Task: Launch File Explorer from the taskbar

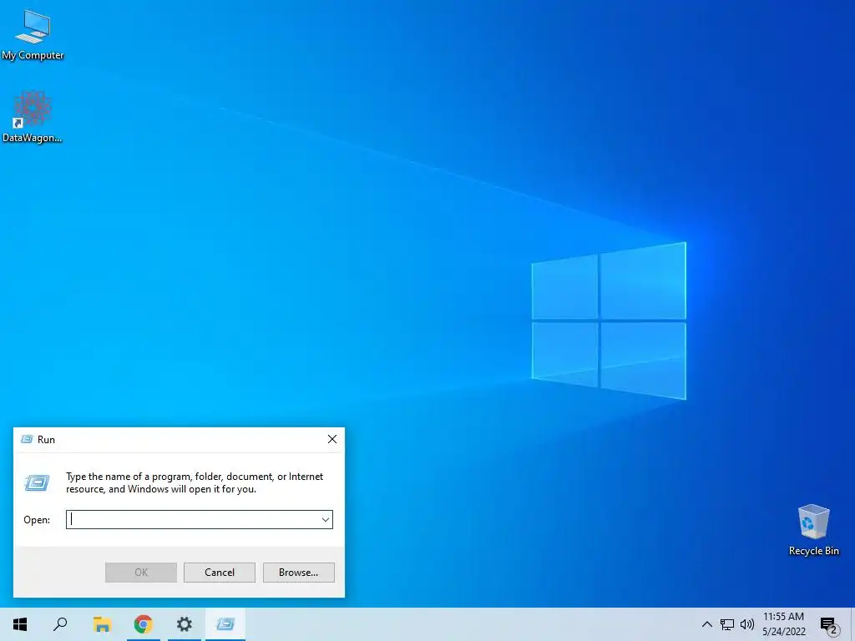Action: [x=102, y=624]
